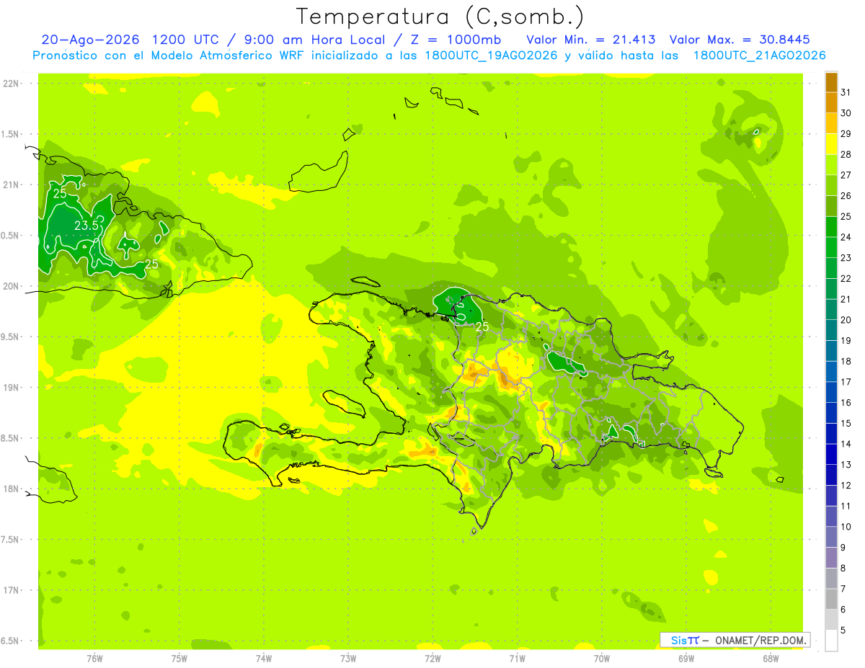Viewport: 865px width, 668px height.
Task: Click the "Valor Min. = 21.413" readout
Action: (x=591, y=40)
